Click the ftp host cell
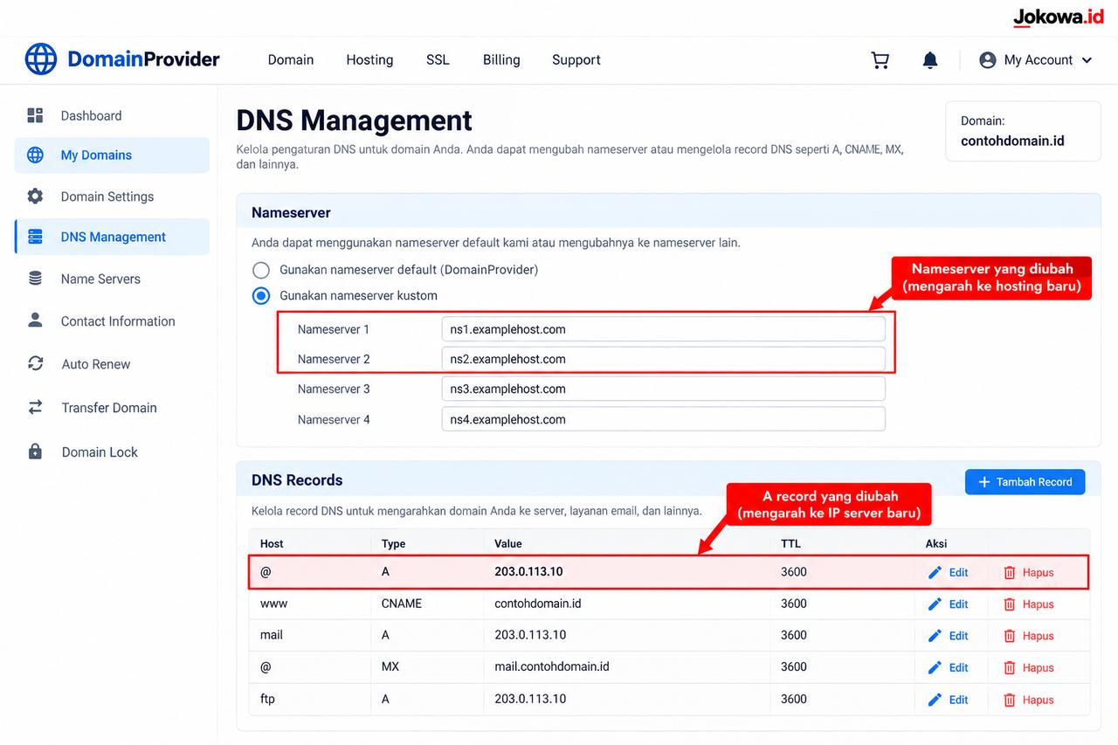The height and width of the screenshot is (745, 1118). (x=267, y=699)
